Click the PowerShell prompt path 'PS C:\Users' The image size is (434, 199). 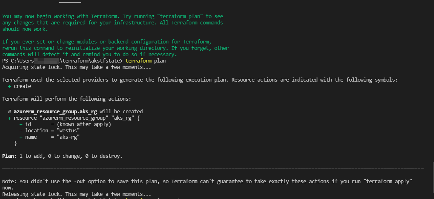pos(18,61)
